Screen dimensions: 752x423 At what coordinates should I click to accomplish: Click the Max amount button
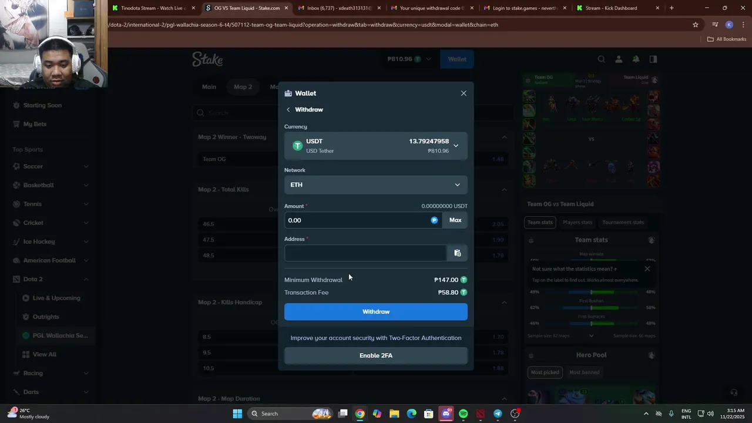click(x=455, y=220)
